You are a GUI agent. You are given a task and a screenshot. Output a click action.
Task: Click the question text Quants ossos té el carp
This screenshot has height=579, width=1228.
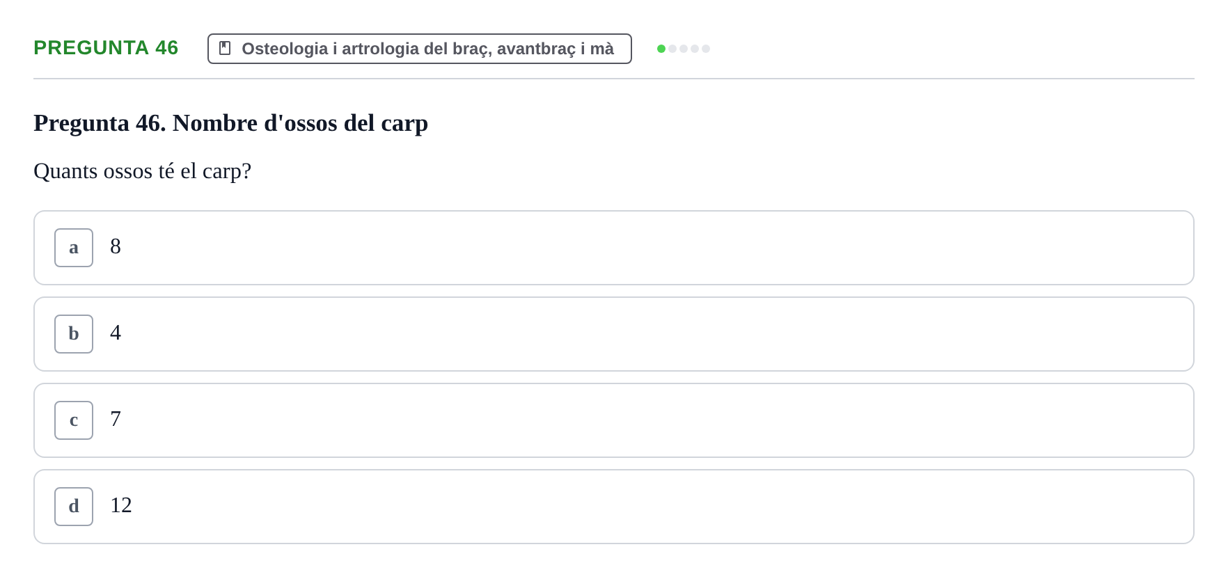pyautogui.click(x=142, y=171)
